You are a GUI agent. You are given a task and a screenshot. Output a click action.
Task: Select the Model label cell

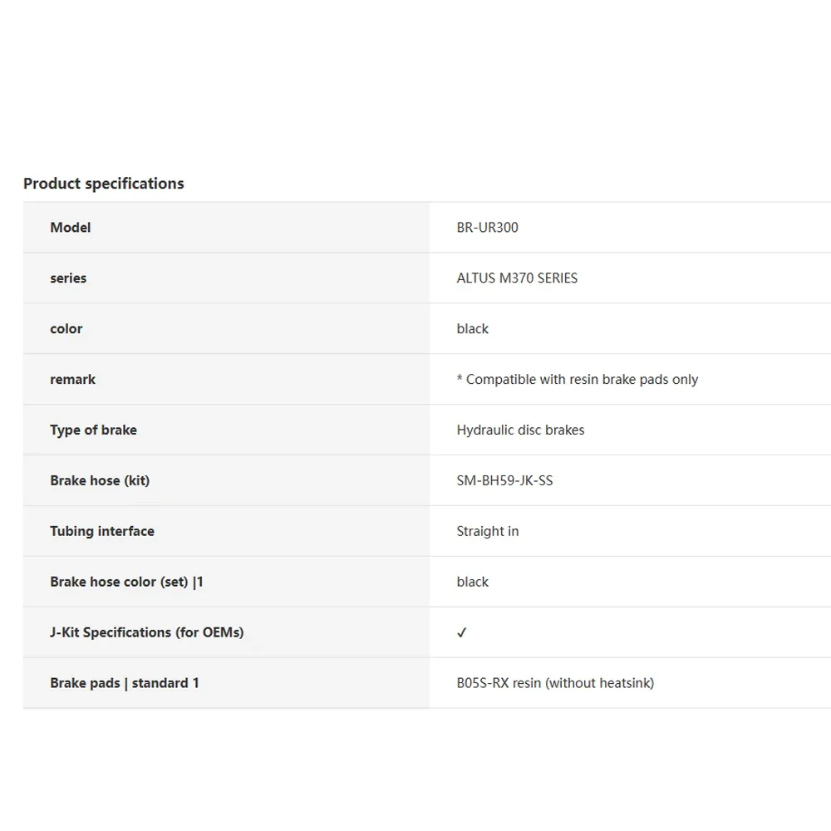click(71, 228)
